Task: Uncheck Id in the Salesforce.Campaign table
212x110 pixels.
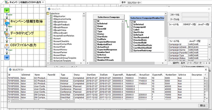Action: tap(96, 21)
